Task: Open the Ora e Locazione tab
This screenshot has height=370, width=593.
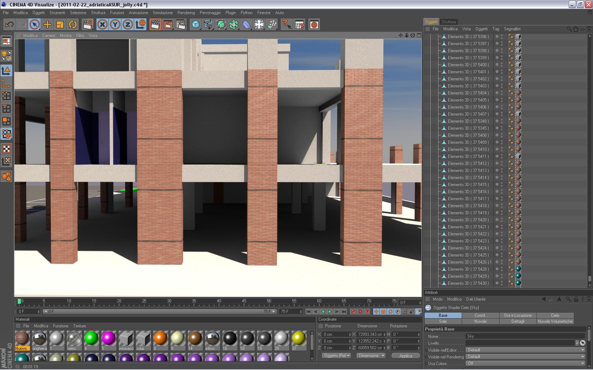Action: coord(518,315)
